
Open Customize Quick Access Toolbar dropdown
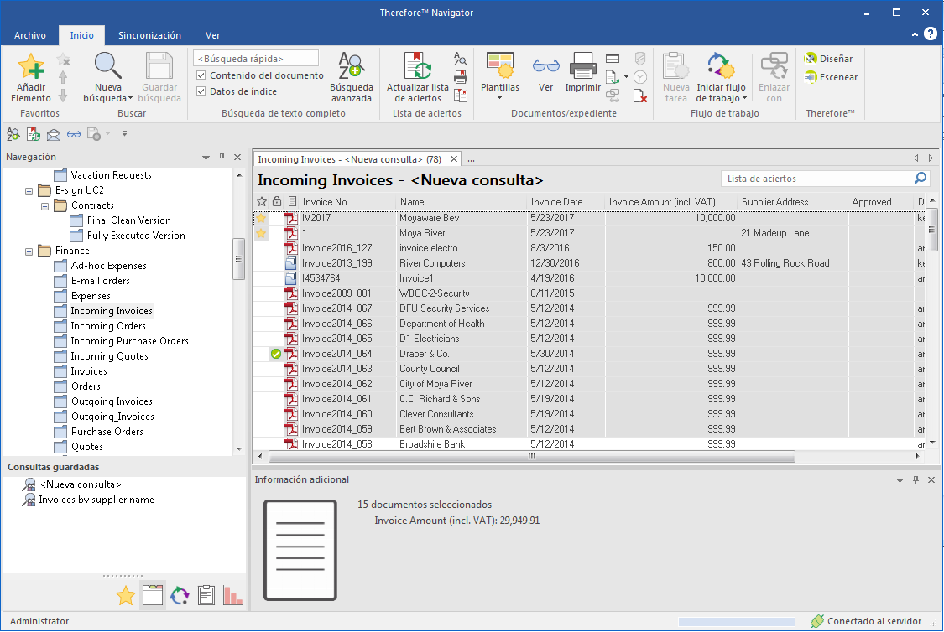(125, 134)
